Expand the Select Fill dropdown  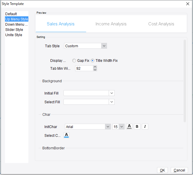click(x=112, y=102)
